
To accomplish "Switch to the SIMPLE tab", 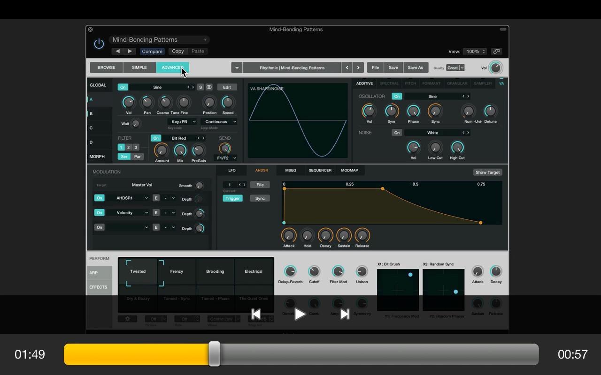I will point(139,67).
